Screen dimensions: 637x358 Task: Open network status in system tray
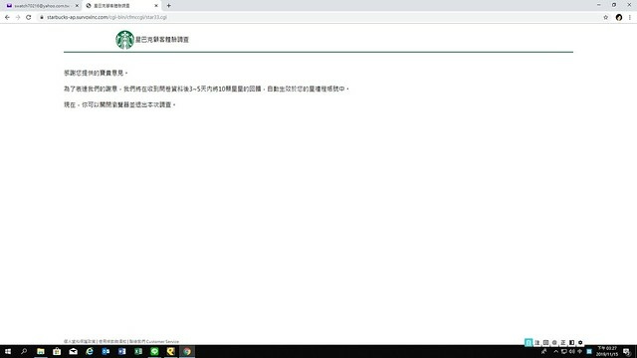point(564,351)
